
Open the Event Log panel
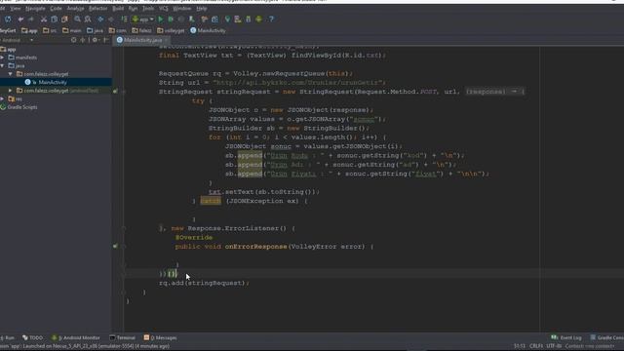(x=566, y=338)
